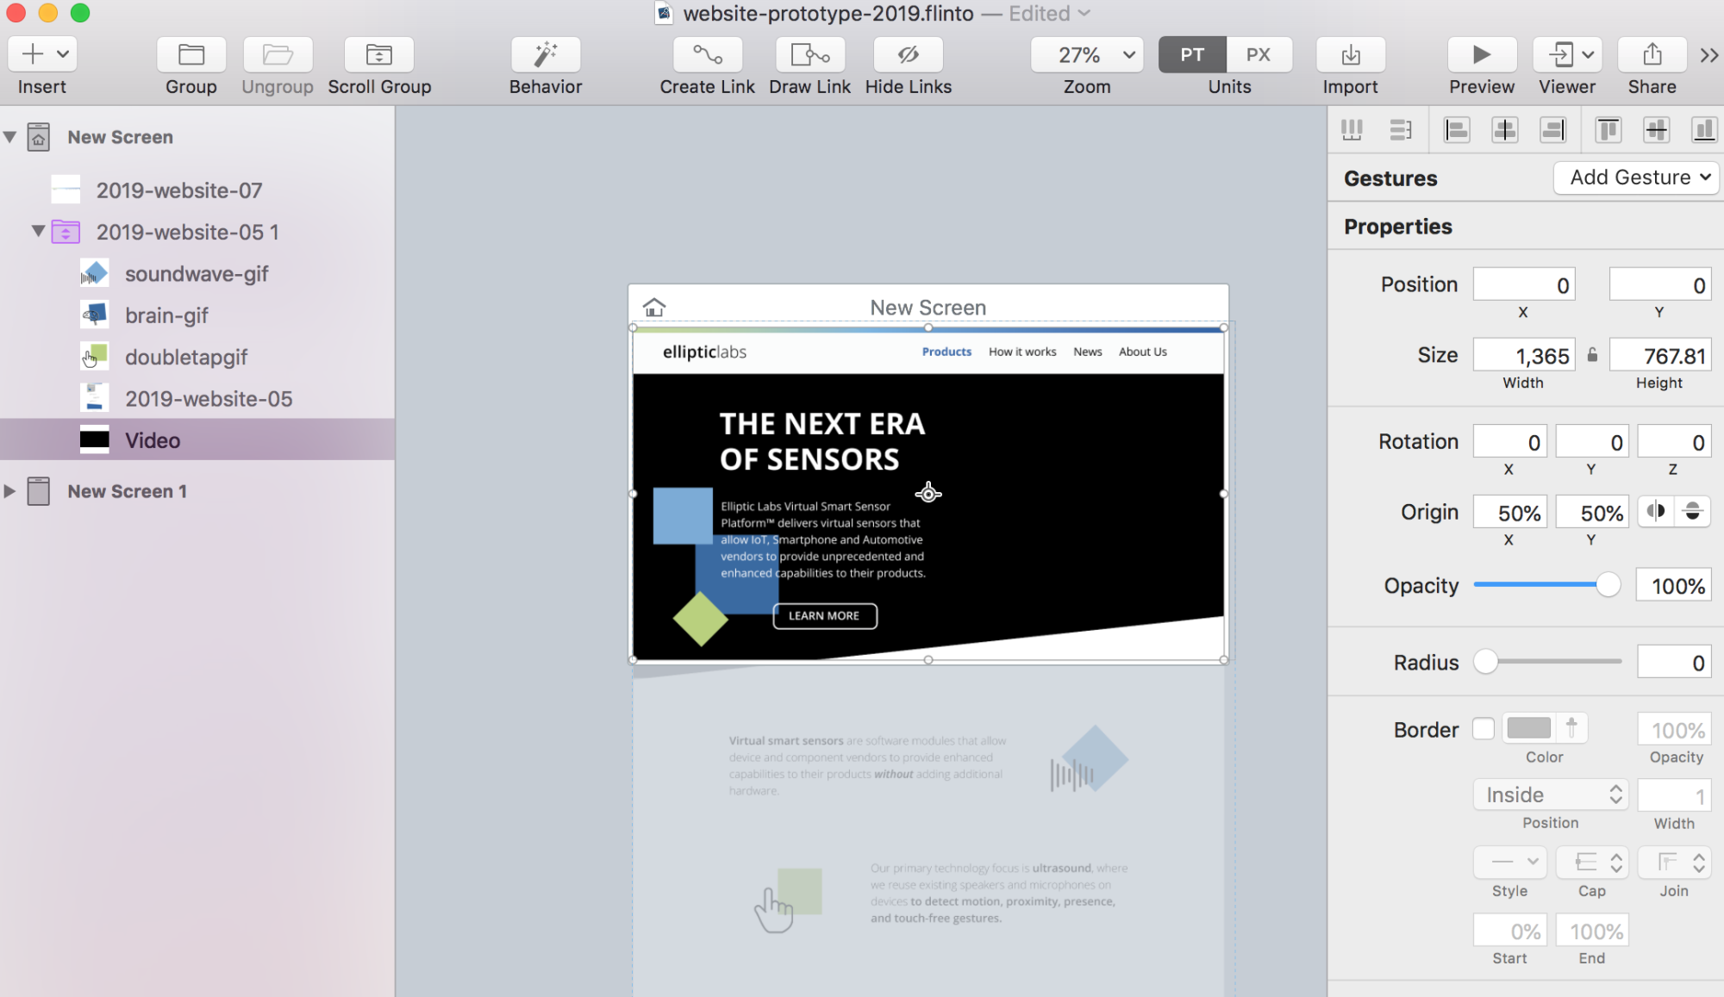Viewport: 1724px width, 997px height.
Task: Flip the layer horizontally
Action: pos(1656,512)
